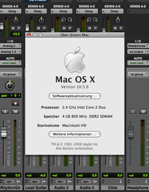Viewport: 149px width, 192px height.
Task: Select the Audio 3 track name
Action: pyautogui.click(x=61, y=187)
